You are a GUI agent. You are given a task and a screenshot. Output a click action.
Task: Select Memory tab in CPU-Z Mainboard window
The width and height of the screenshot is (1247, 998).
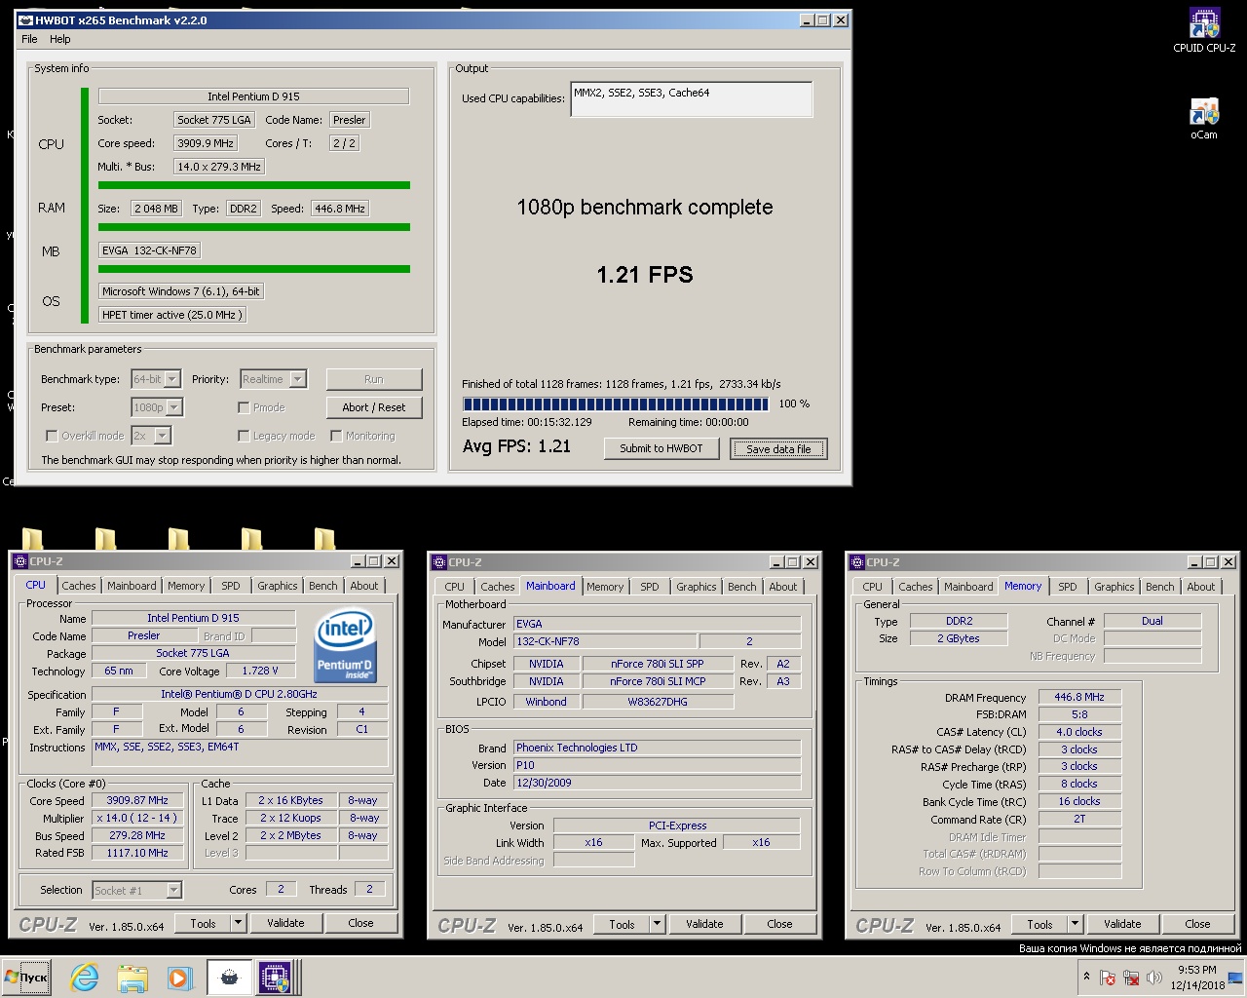click(x=604, y=587)
